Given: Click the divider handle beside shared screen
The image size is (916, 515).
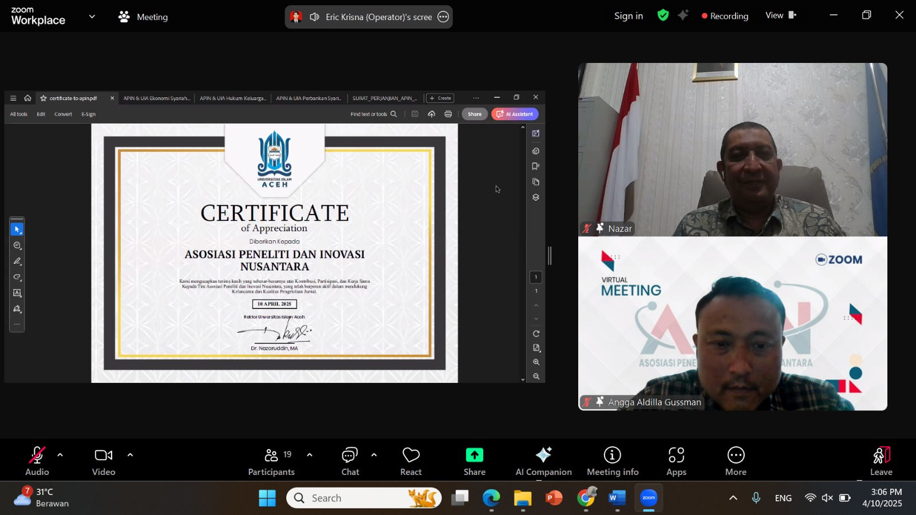Looking at the screenshot, I should [550, 256].
